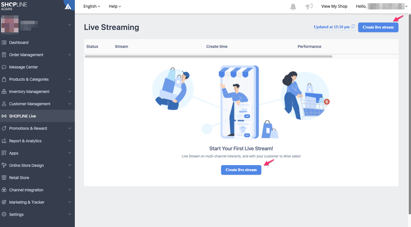Click View My Shop link
Viewport: 411px width, 227px height.
[334, 6]
